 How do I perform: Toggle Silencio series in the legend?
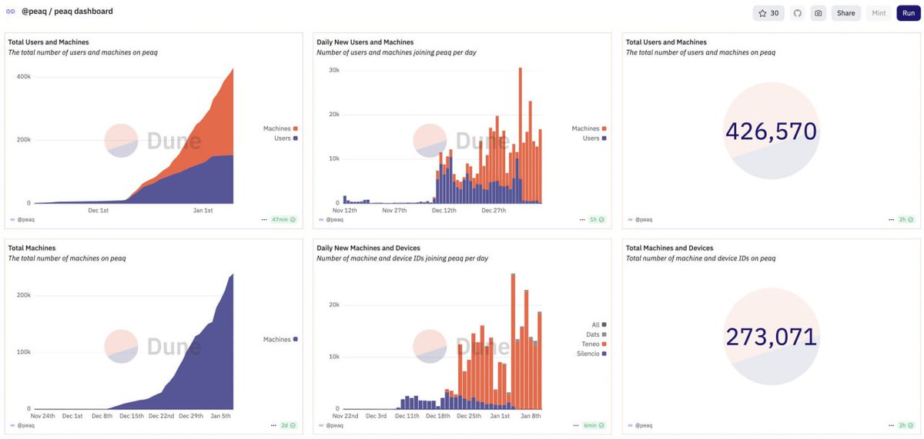(591, 354)
